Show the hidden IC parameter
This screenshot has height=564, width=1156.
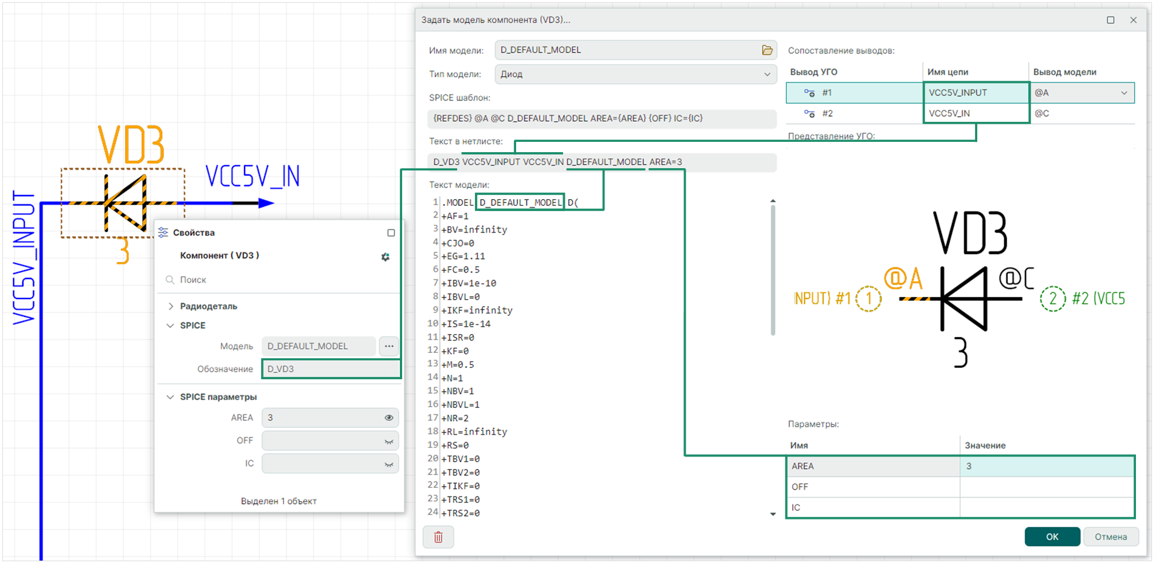coord(389,464)
